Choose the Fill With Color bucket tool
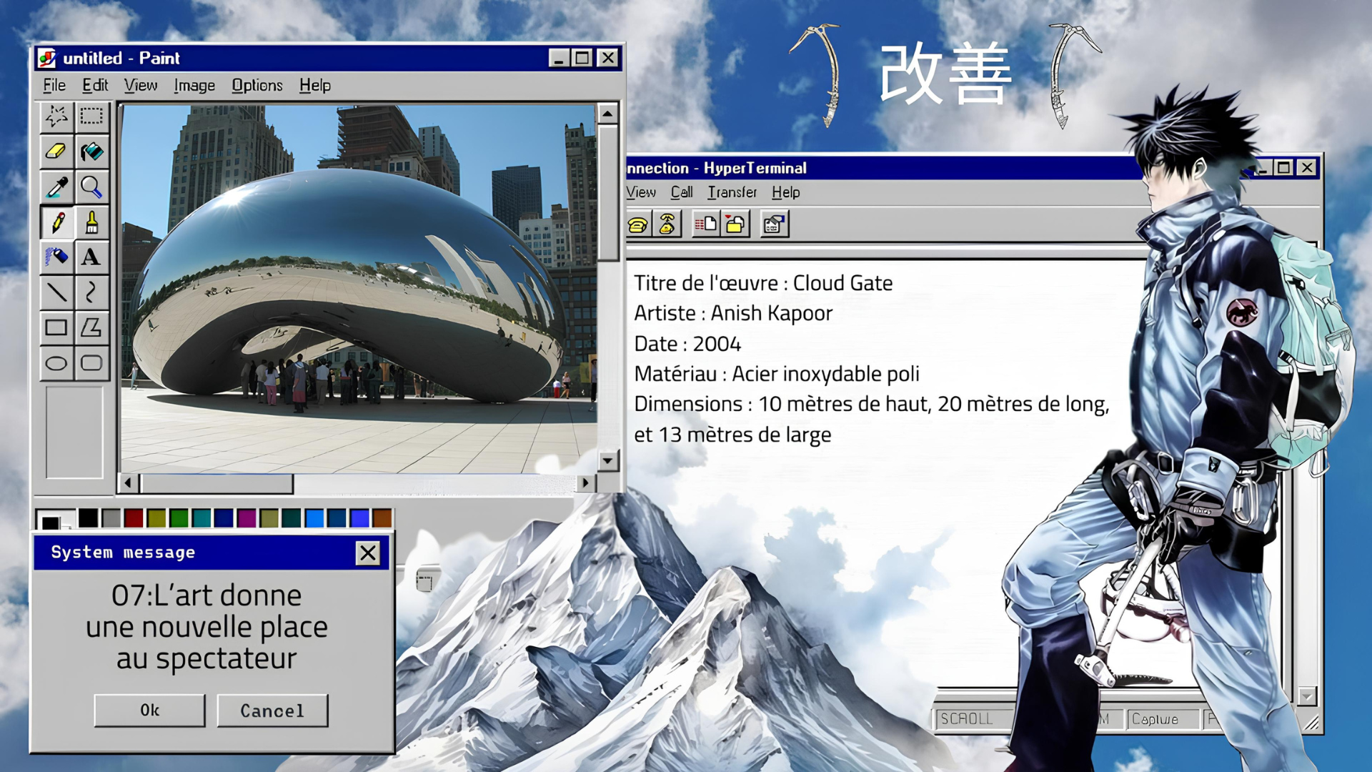 click(91, 152)
